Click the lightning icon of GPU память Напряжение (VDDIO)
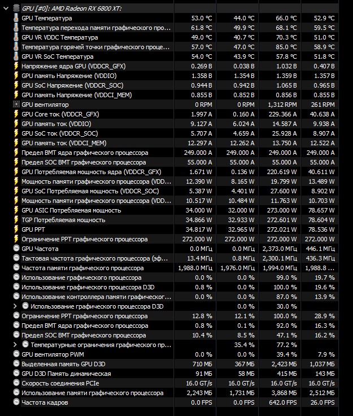Image resolution: width=353 pixels, height=416 pixels. click(16, 76)
